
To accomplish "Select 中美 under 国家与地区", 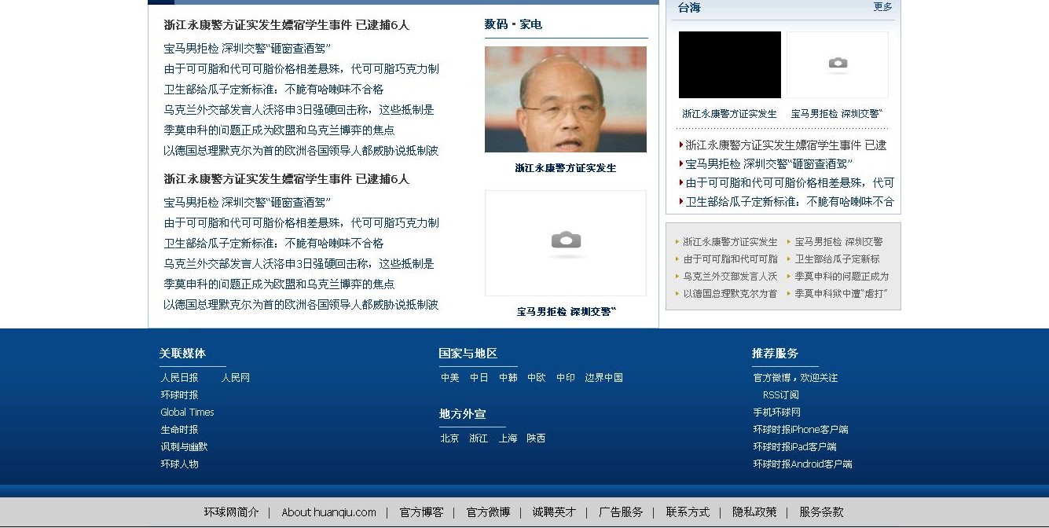I will [449, 377].
